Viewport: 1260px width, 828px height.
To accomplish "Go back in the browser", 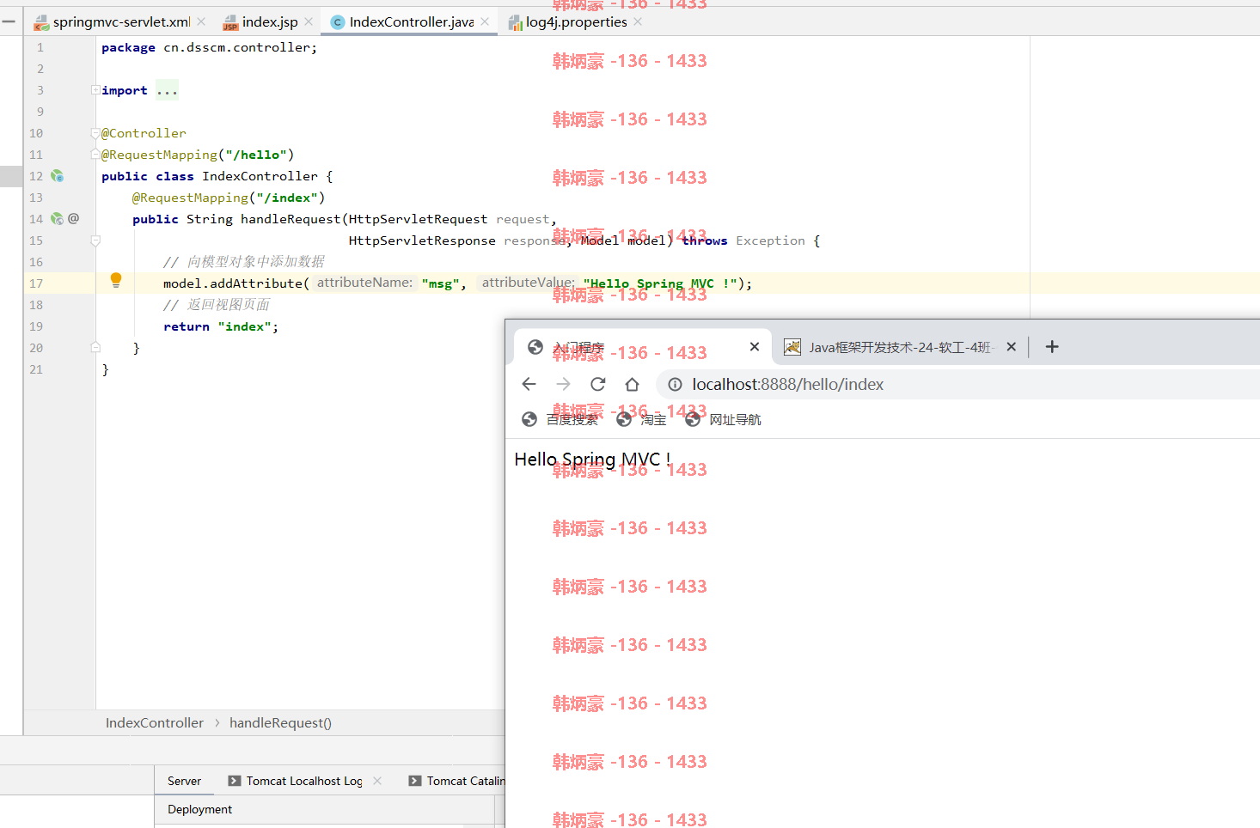I will point(529,384).
